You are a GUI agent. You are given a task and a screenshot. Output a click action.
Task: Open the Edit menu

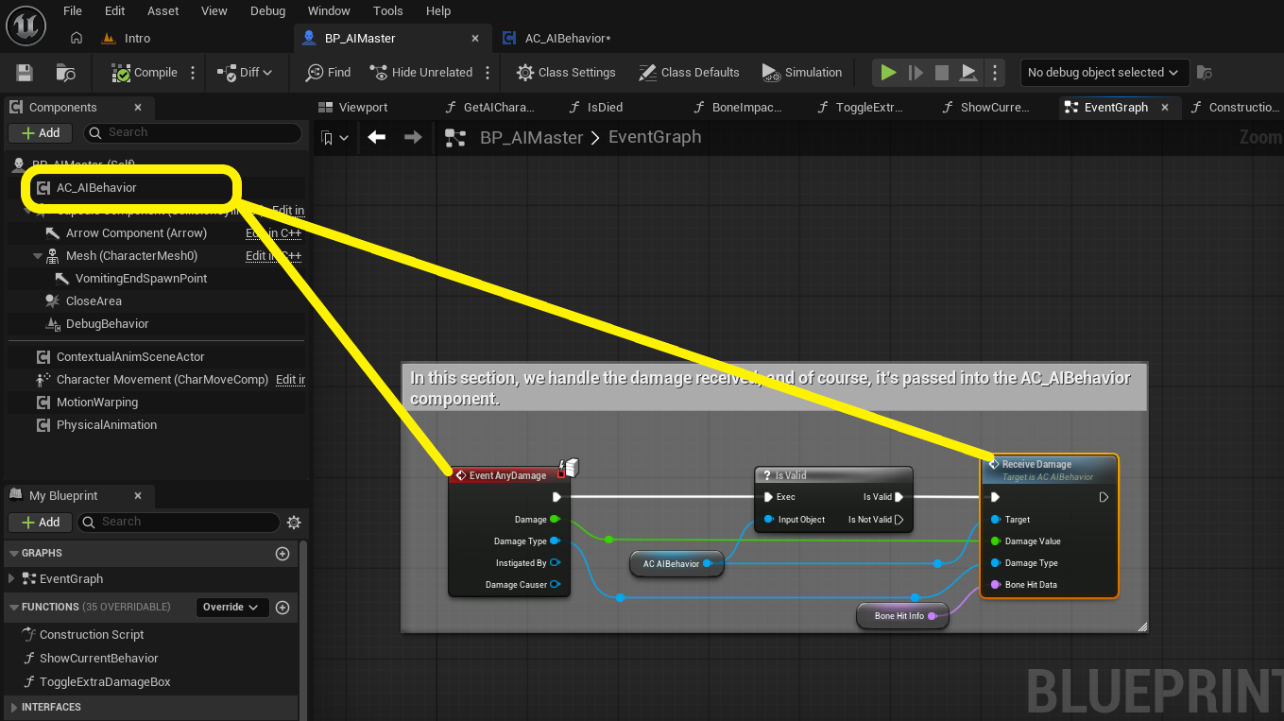pos(115,11)
